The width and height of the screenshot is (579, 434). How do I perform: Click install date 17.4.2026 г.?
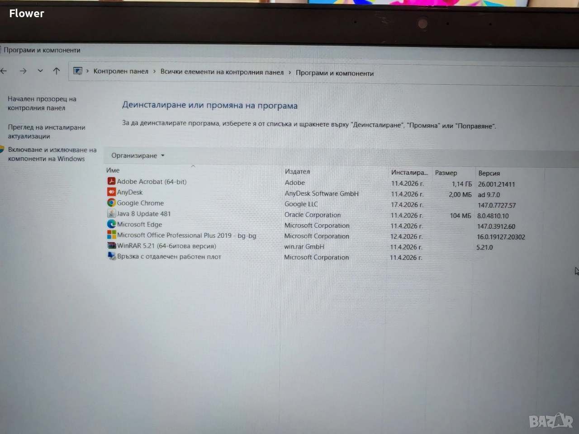point(407,205)
